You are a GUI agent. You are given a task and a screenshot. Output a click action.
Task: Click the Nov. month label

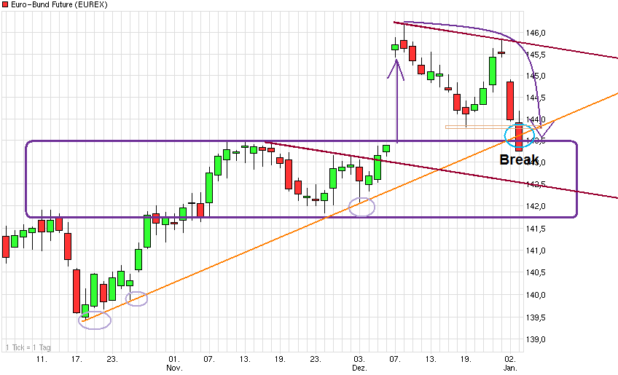[174, 368]
